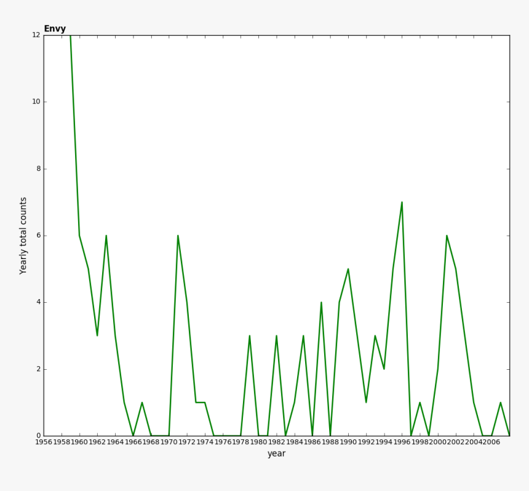Click the x-axis tick label '1968'
529x491 pixels.
coord(151,442)
